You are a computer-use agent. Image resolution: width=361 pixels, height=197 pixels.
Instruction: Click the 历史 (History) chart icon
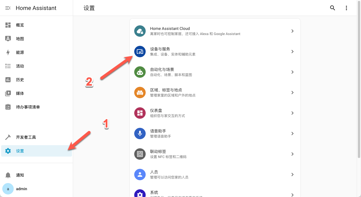tap(8, 79)
